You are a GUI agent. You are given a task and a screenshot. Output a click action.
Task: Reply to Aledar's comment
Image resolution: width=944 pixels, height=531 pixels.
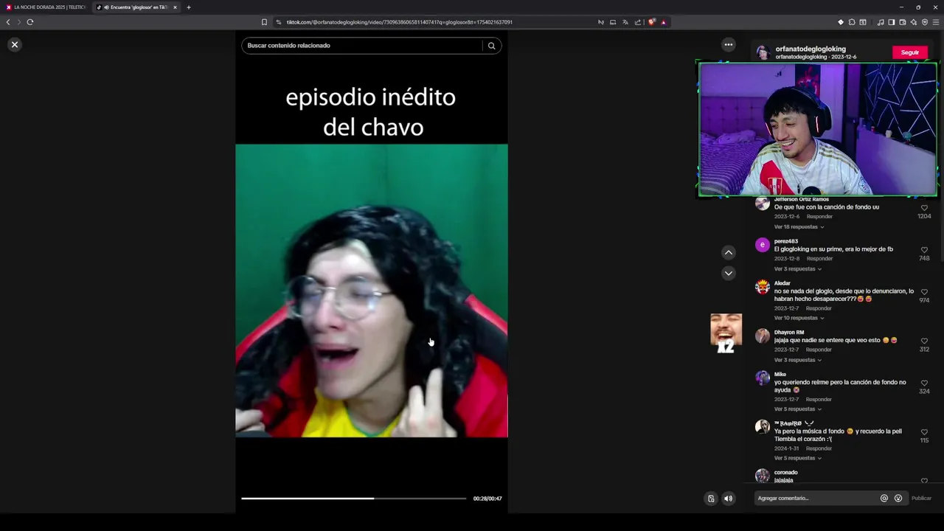coord(819,308)
